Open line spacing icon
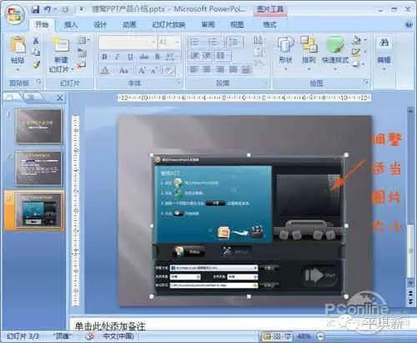 (234, 43)
